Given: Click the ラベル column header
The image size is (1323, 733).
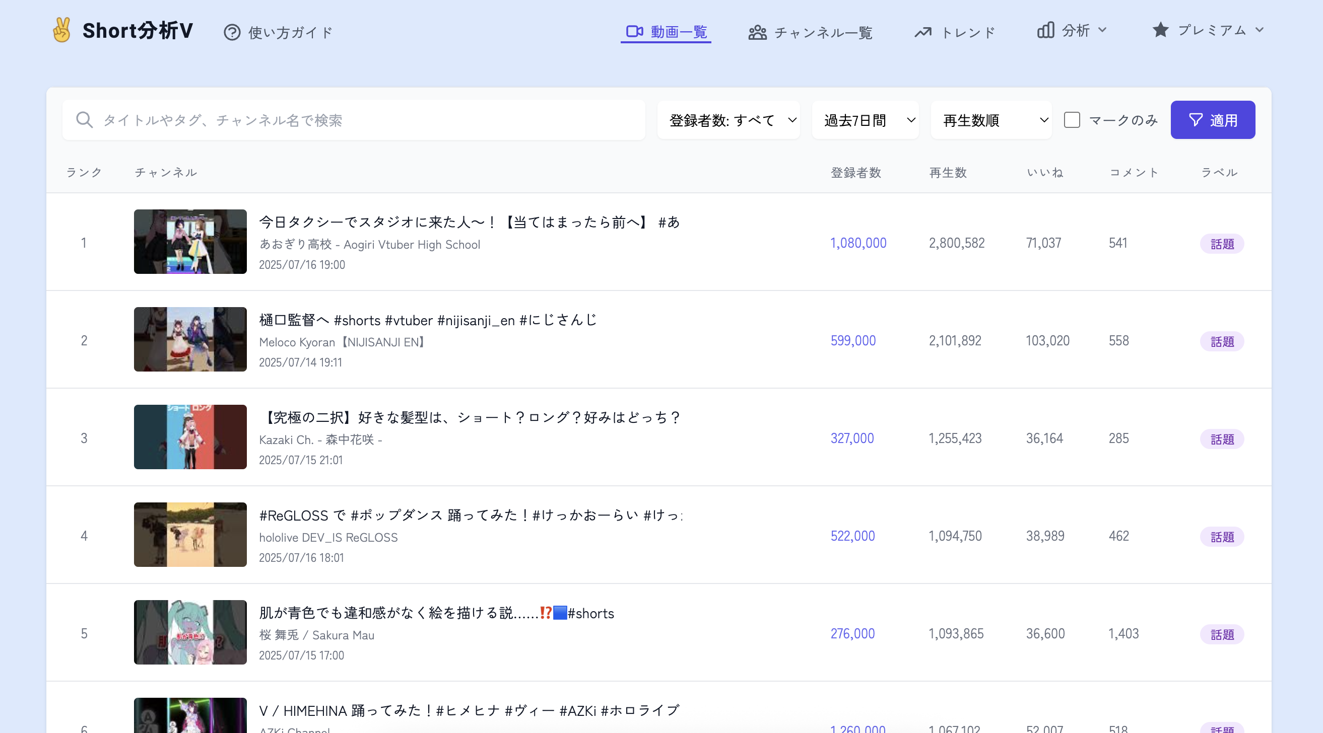Looking at the screenshot, I should (1219, 173).
